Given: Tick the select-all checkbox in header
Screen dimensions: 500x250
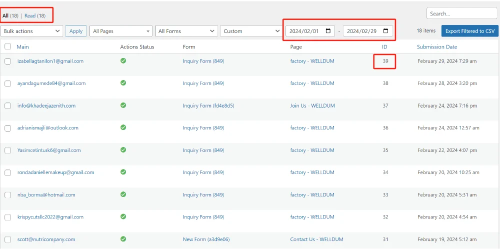Looking at the screenshot, I should pos(7,47).
